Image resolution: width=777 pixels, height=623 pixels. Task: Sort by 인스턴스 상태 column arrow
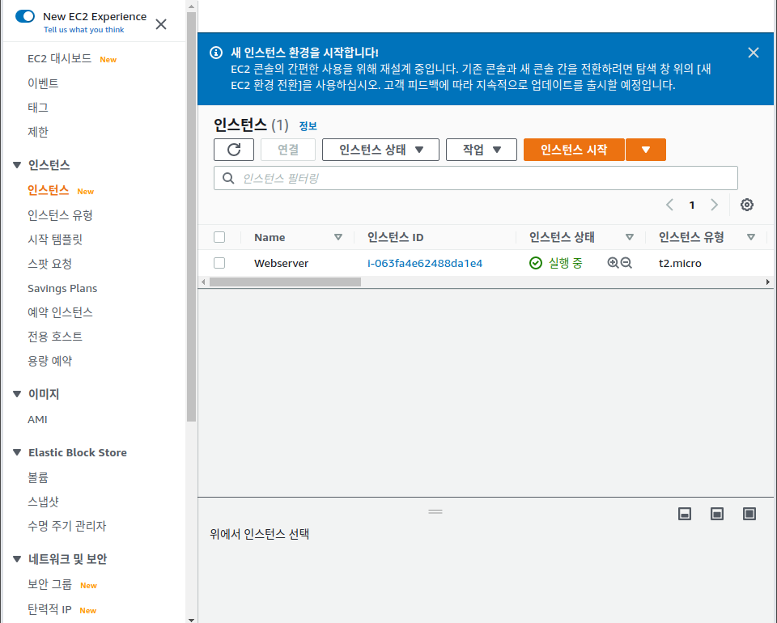point(630,237)
